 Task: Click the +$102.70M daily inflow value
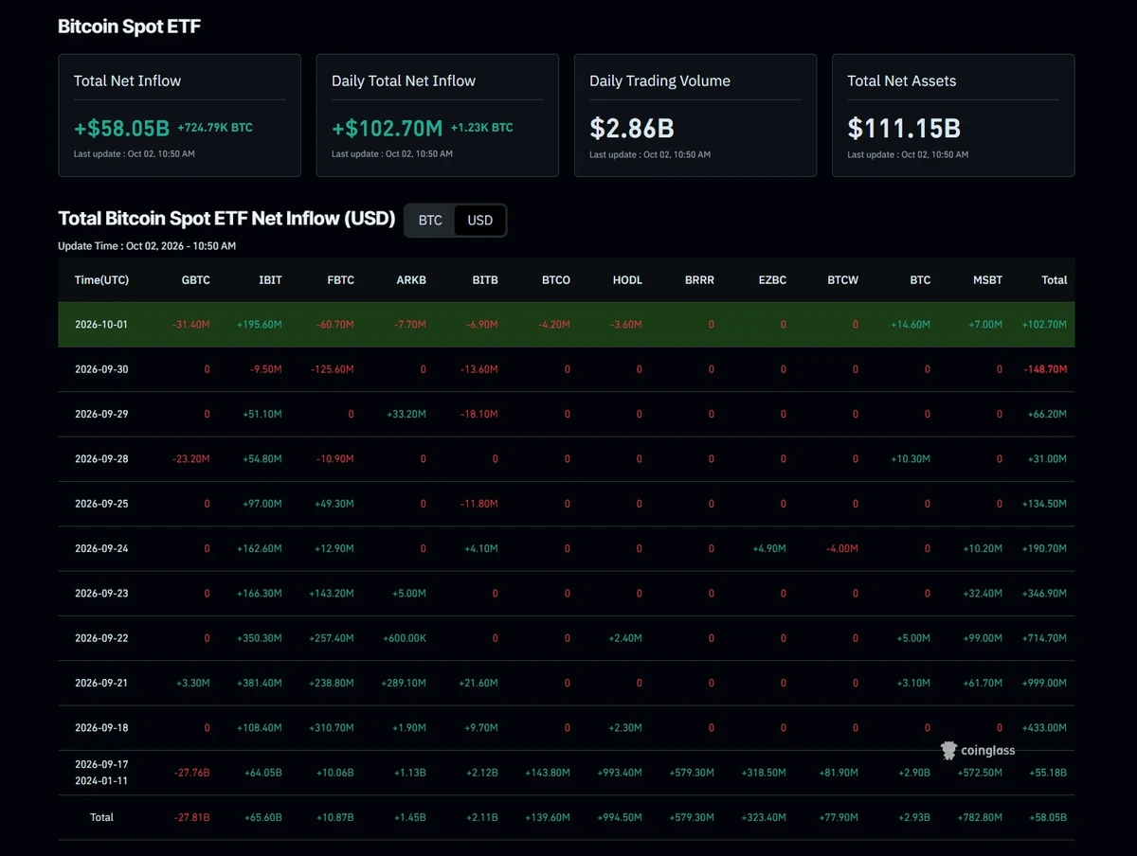387,128
